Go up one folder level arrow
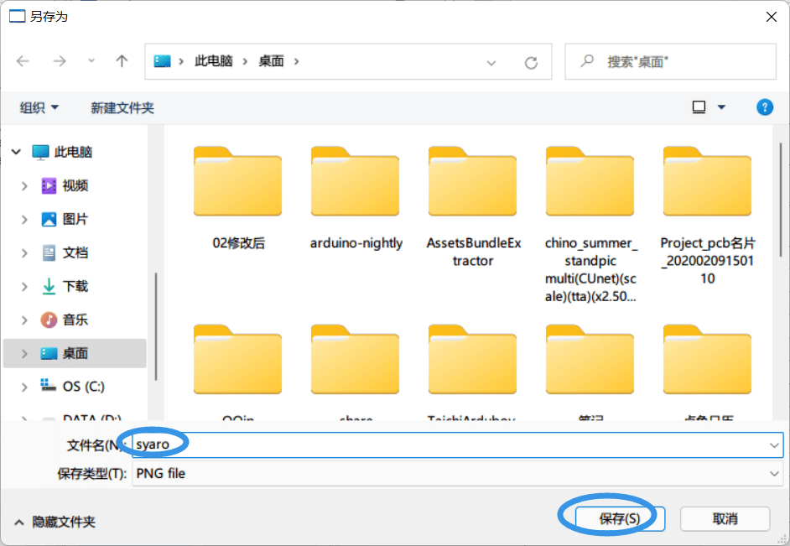 click(x=122, y=61)
